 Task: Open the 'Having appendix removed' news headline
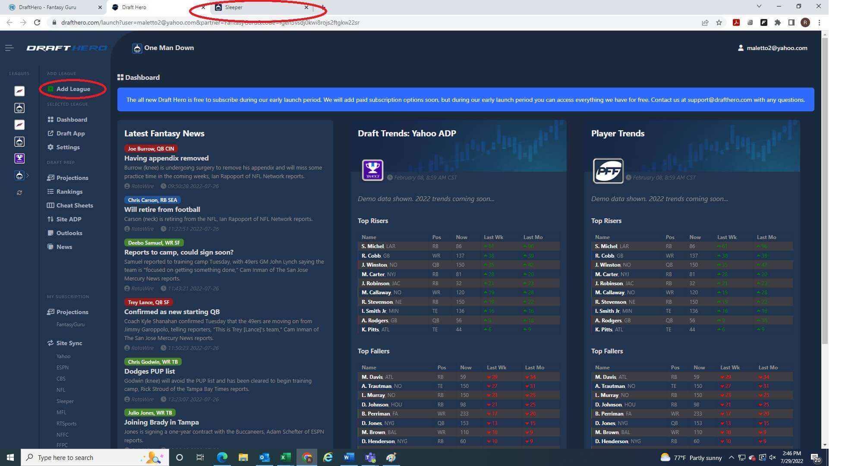point(166,158)
